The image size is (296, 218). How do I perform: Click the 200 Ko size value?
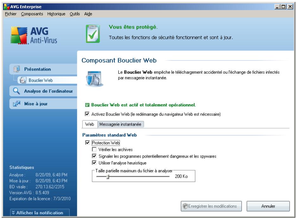pos(181,176)
